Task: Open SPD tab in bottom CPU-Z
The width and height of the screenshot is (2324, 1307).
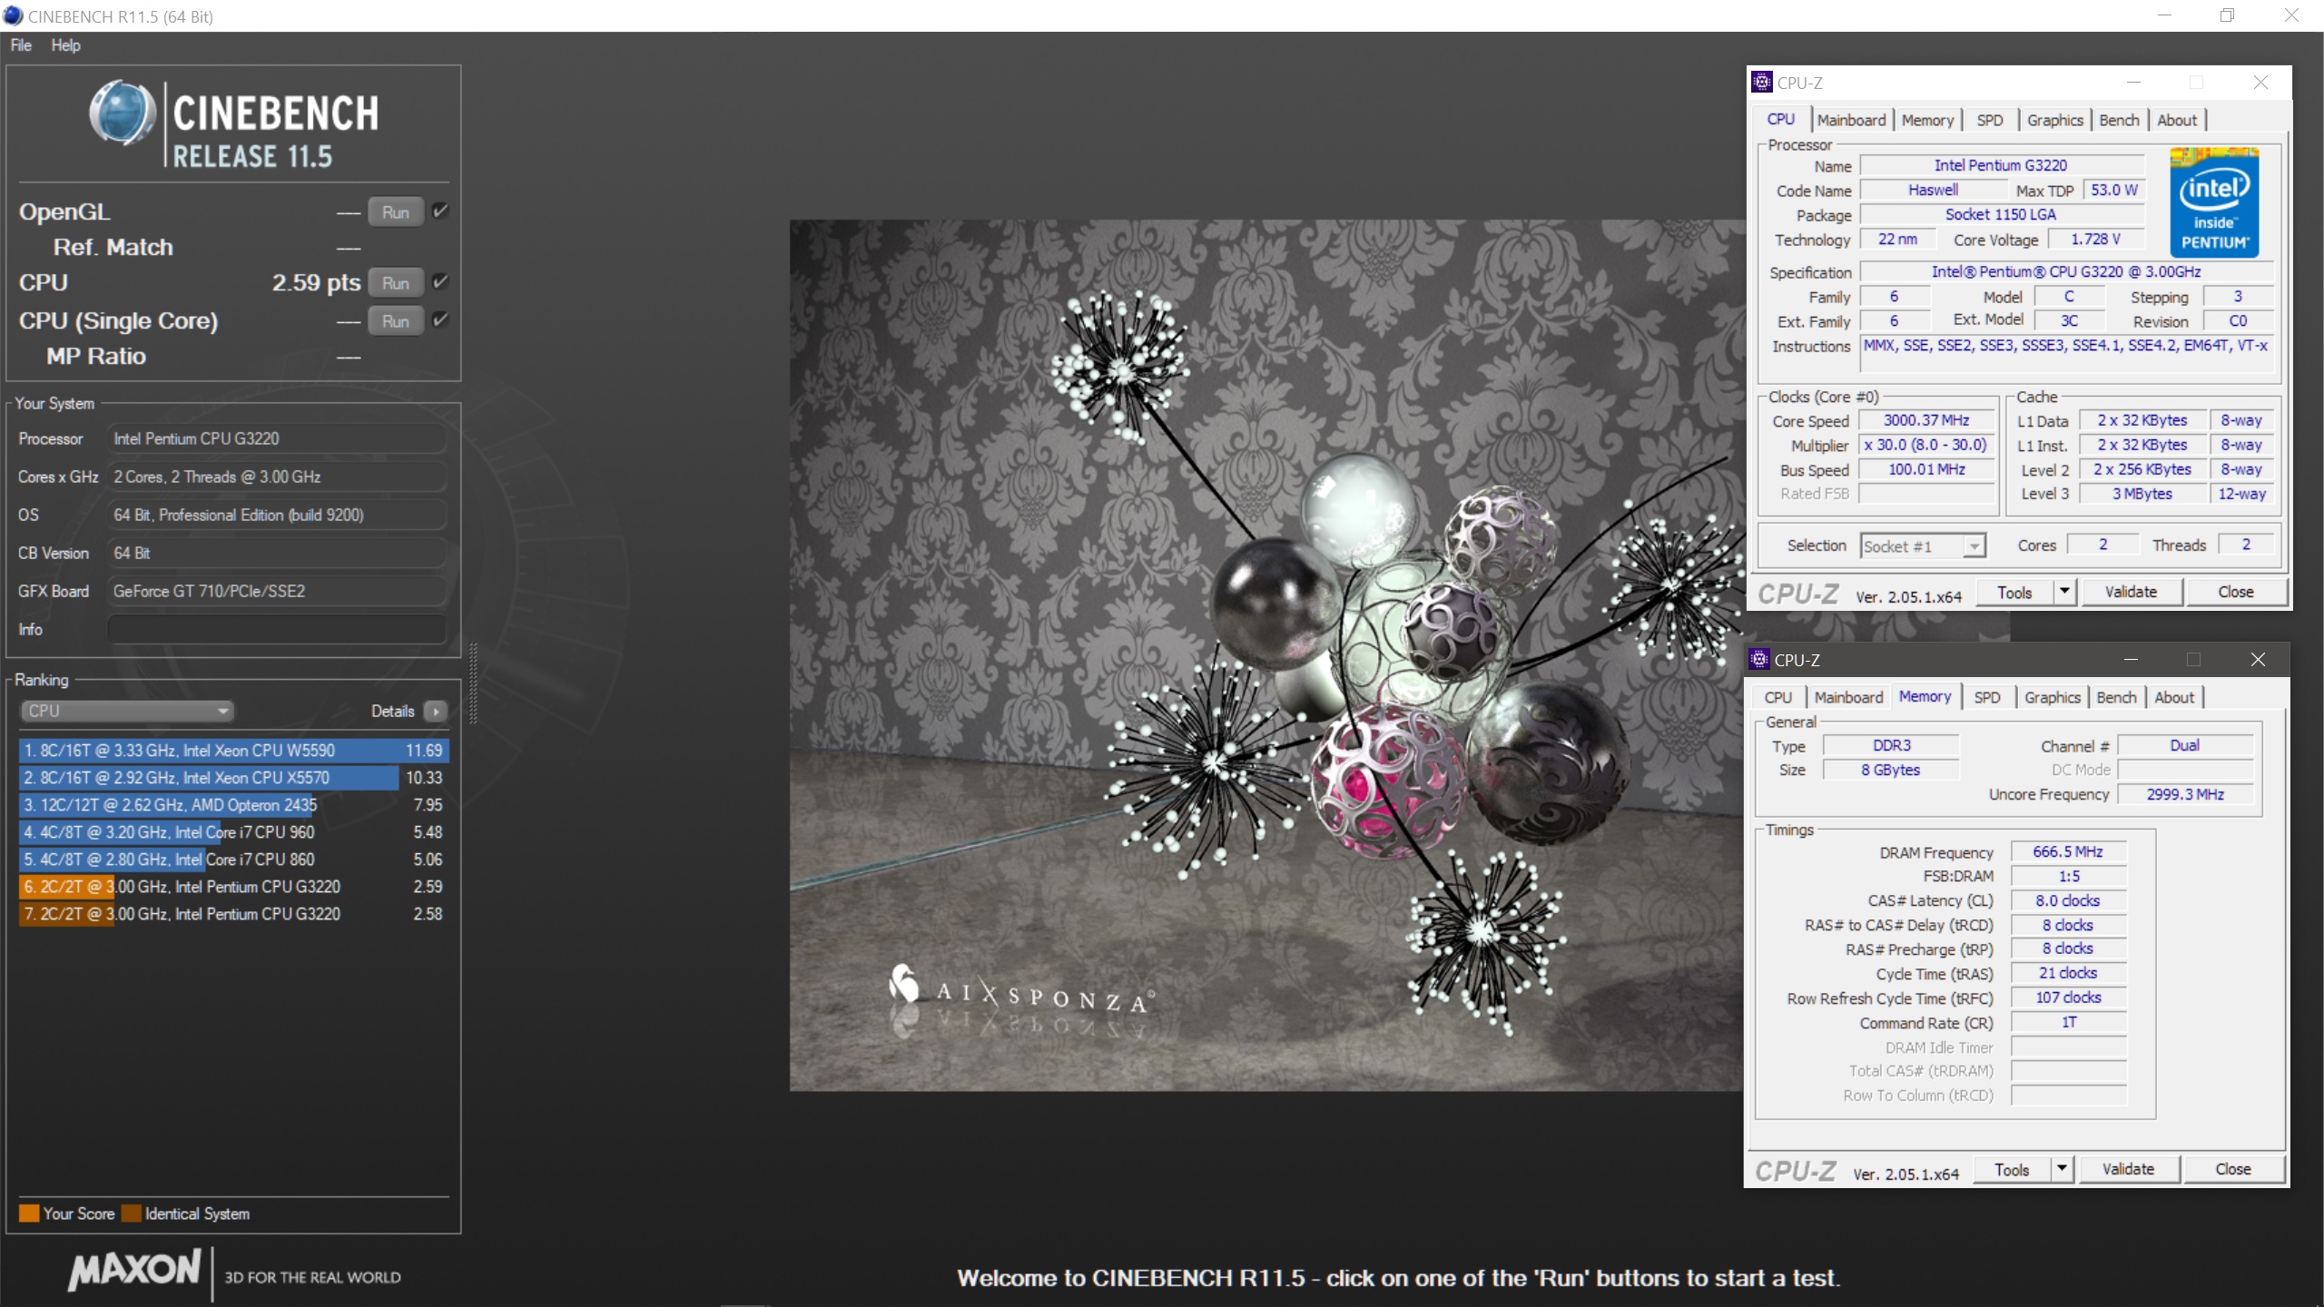Action: point(1987,697)
